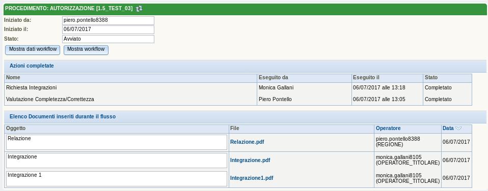Image resolution: width=488 pixels, height=191 pixels.
Task: Click the Stato column header in actions table
Action: pyautogui.click(x=447, y=78)
